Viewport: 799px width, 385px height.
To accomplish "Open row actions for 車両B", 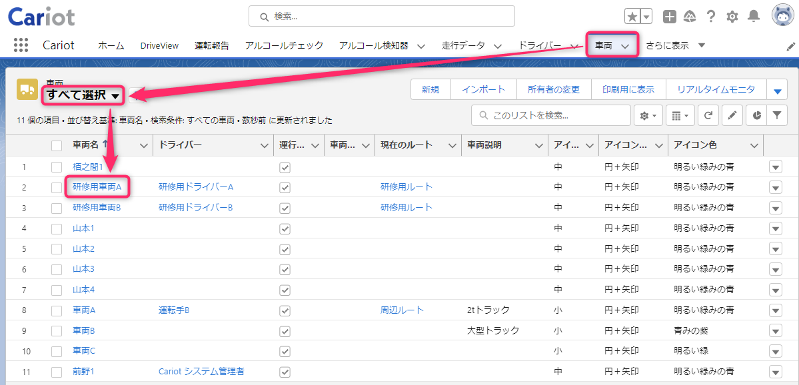I will click(x=775, y=331).
